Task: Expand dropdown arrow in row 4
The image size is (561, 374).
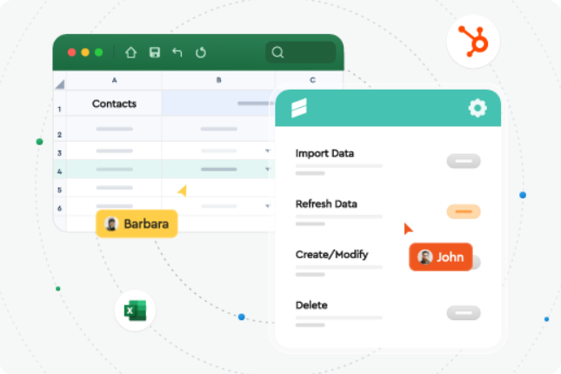Action: [x=267, y=170]
